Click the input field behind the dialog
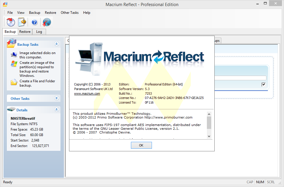Image resolution: width=284 pixels, height=187 pixels. pyautogui.click(x=240, y=78)
